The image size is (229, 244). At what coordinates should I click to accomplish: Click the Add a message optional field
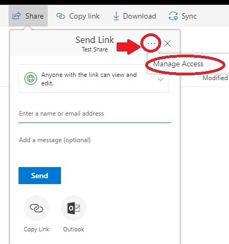pos(95,140)
